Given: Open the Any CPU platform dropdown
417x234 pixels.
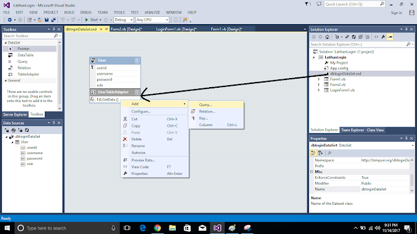Looking at the screenshot, I should (167, 20).
